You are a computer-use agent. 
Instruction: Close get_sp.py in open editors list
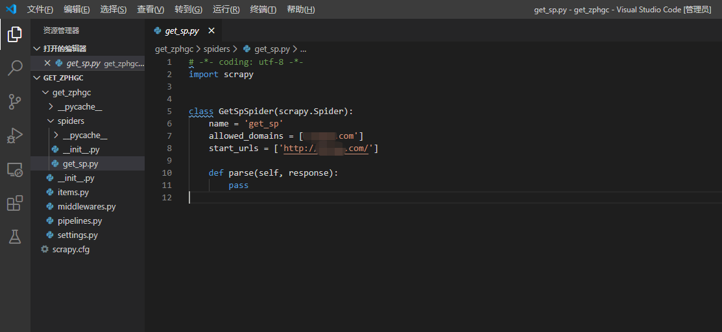pos(47,63)
